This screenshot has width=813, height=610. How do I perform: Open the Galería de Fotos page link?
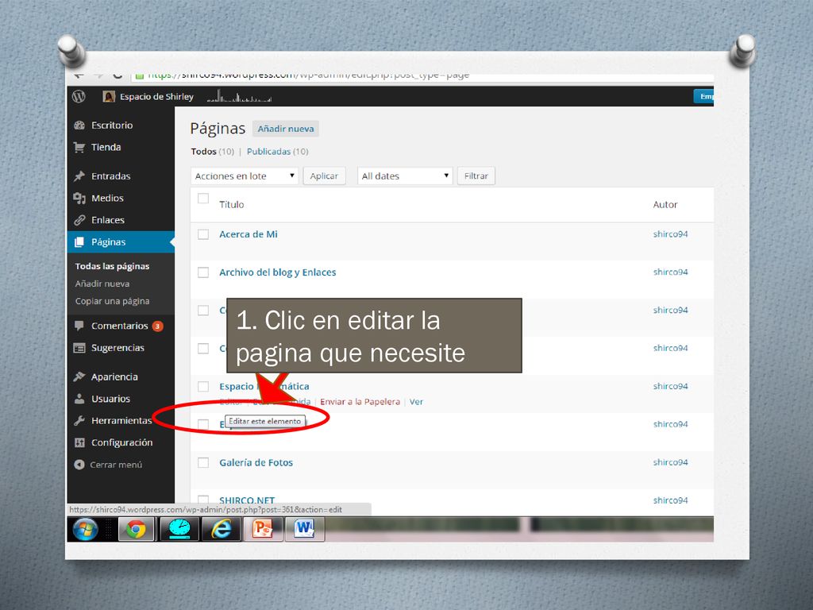(x=256, y=463)
